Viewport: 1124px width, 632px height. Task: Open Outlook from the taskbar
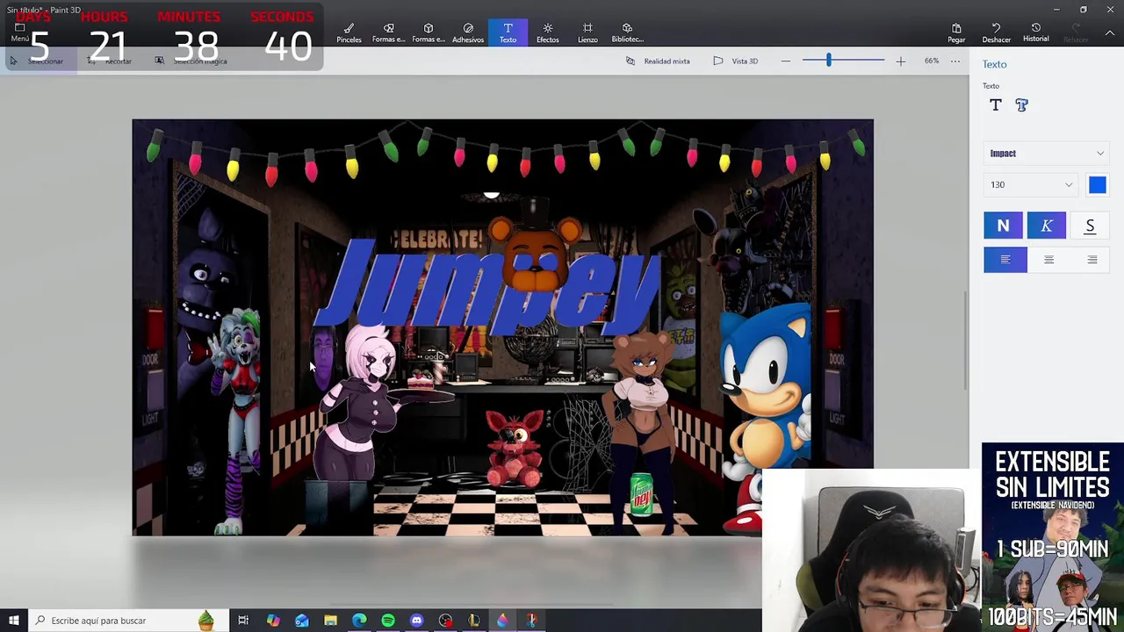coord(301,621)
